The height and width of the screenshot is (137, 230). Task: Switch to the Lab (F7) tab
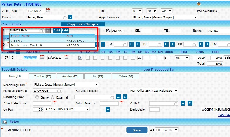[x=98, y=76]
